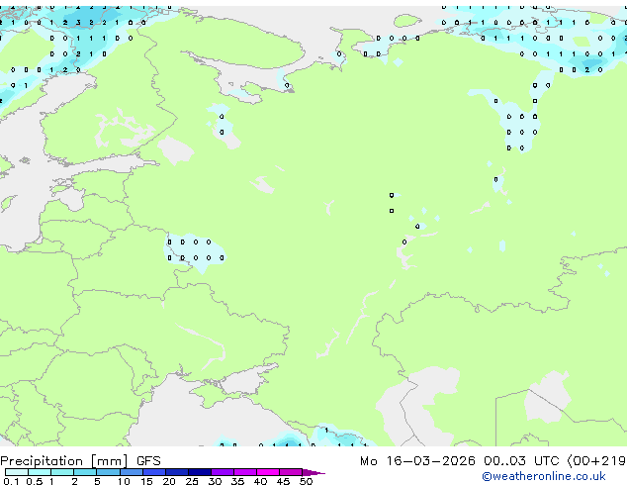Click the 'GFS' model label

point(148,461)
